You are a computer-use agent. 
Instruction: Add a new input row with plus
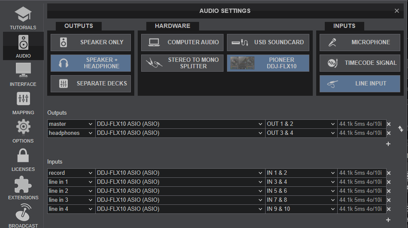tap(388, 220)
